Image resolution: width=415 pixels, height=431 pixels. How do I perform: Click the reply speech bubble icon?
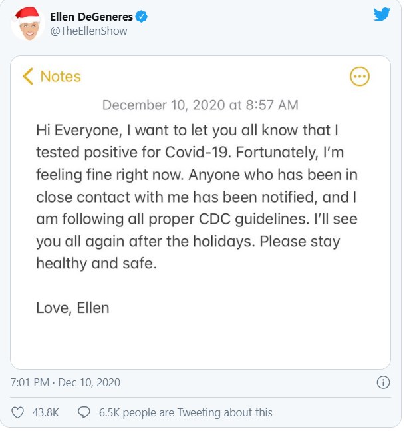click(x=84, y=412)
